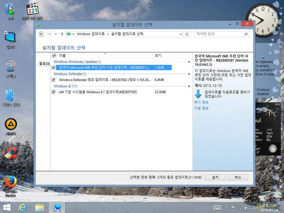Open Internet Explorer from the taskbar
Image resolution: width=284 pixels, height=213 pixels.
pos(23,208)
